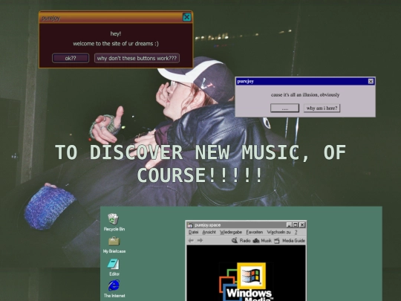
Task: Open The Internet explorer icon
Action: [x=114, y=288]
